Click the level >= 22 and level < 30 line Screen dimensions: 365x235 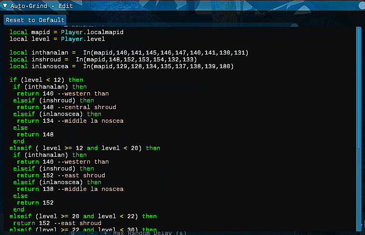pos(83,230)
